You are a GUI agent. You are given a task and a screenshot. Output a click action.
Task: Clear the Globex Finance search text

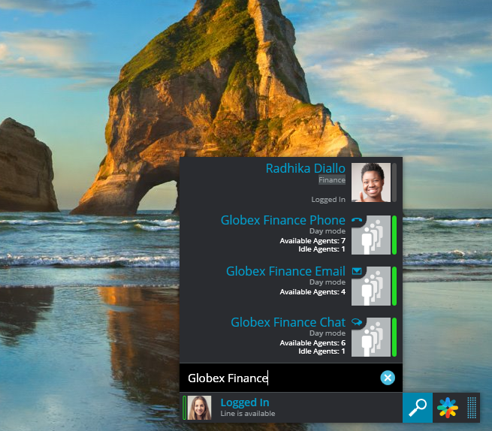388,378
